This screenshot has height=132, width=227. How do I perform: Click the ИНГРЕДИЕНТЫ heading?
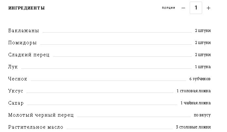26,8
